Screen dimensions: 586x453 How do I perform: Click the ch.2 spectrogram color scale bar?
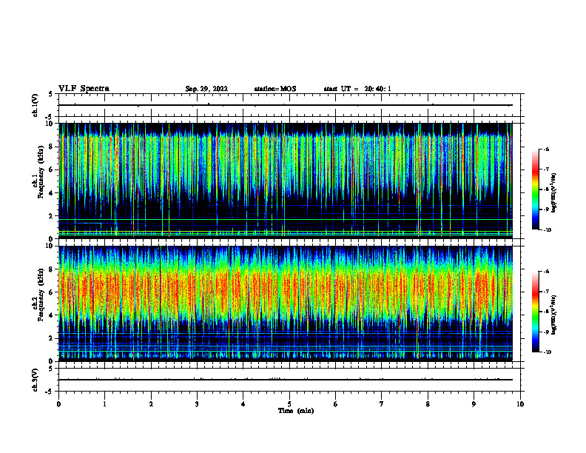[536, 312]
